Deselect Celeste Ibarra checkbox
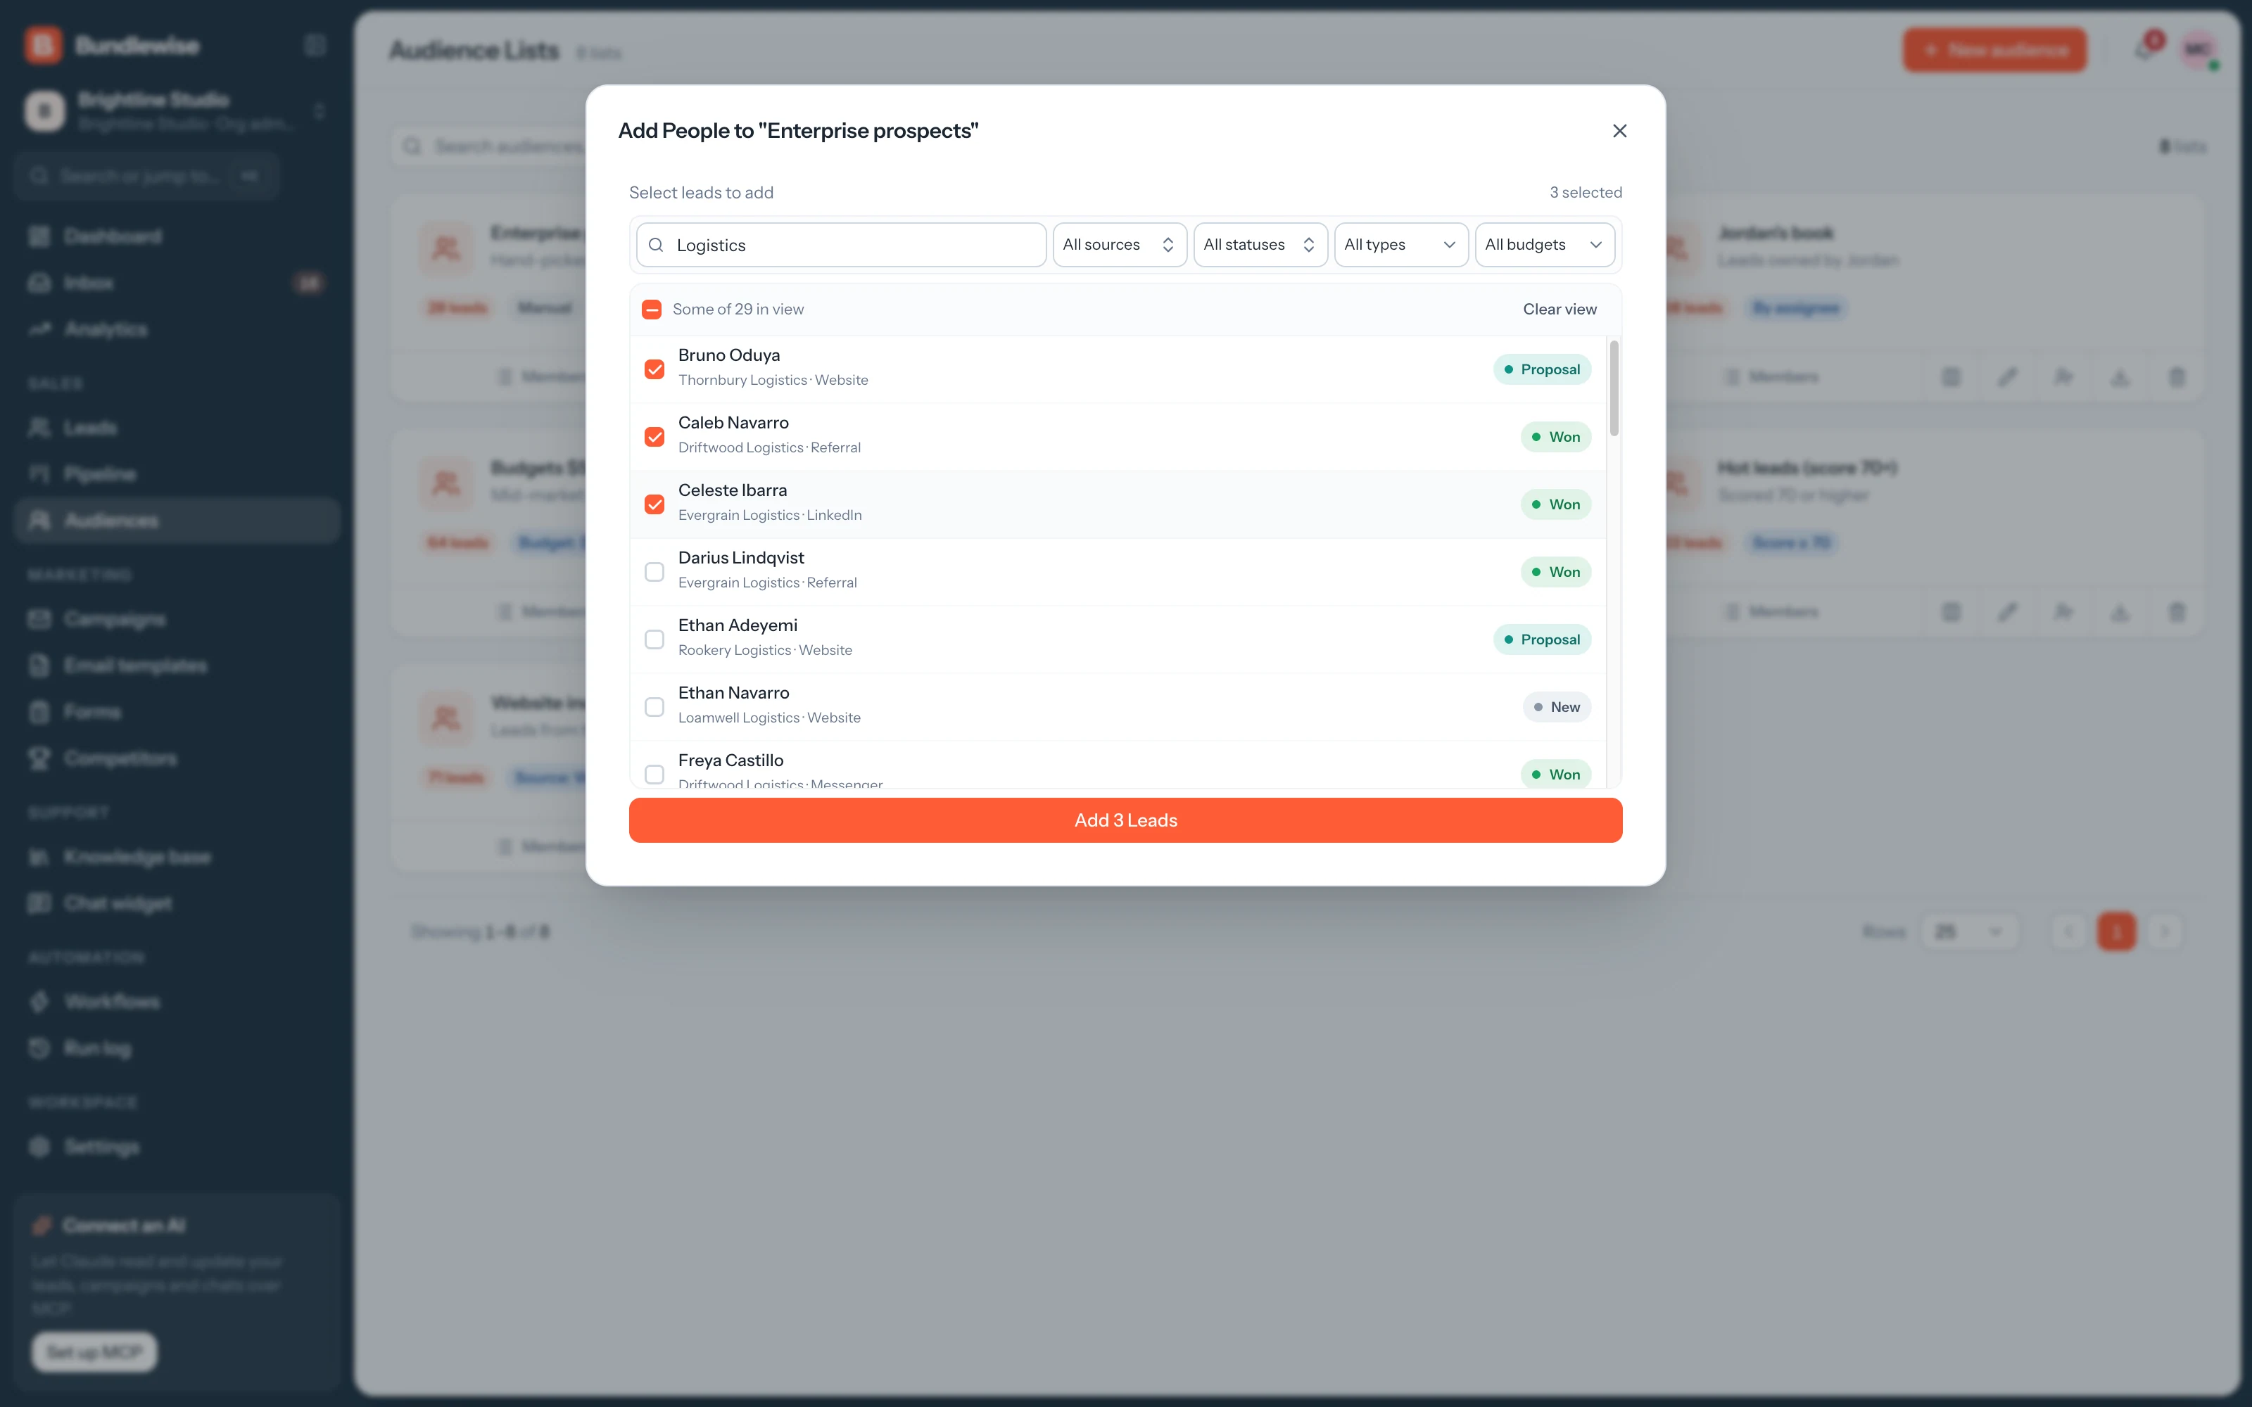The image size is (2252, 1407). coord(654,504)
